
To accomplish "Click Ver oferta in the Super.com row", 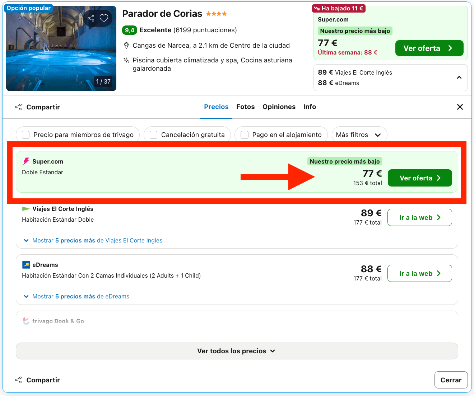I will coord(420,178).
